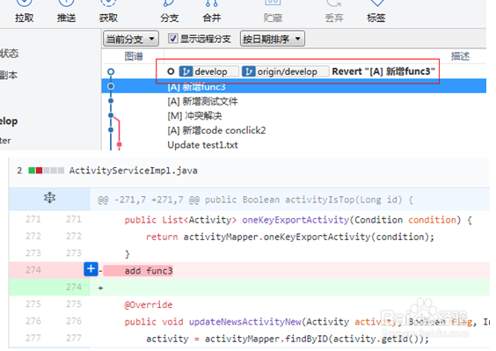The height and width of the screenshot is (351, 496).
Task: Click the 拉取 (Pull) toolbar button
Action: coord(25,11)
